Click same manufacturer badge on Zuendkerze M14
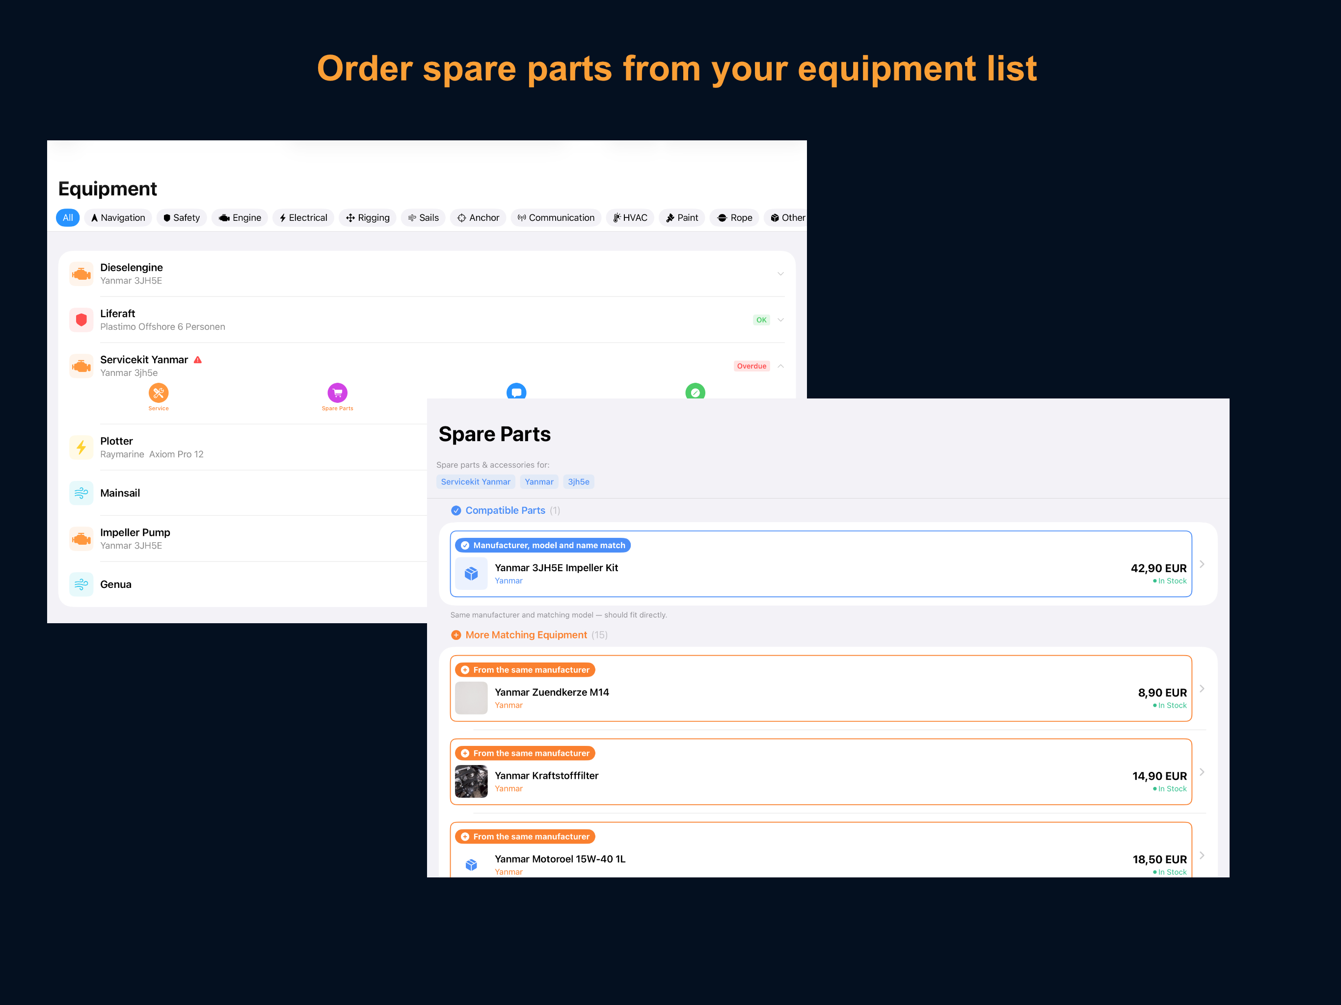 [526, 670]
